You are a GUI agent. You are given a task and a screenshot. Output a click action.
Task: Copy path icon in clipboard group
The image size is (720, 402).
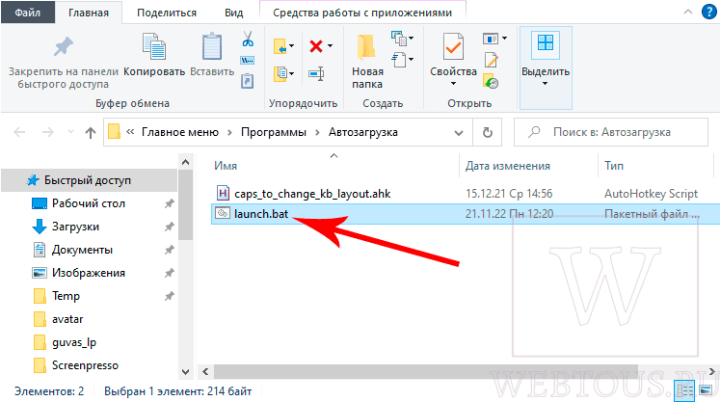coord(248,61)
